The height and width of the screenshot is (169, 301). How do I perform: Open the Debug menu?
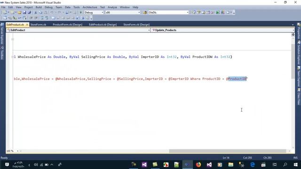[x=48, y=8]
